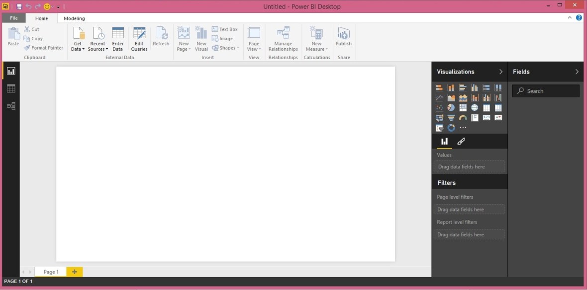Open Manage Relationships in the ribbon
The image size is (587, 290).
pyautogui.click(x=283, y=40)
